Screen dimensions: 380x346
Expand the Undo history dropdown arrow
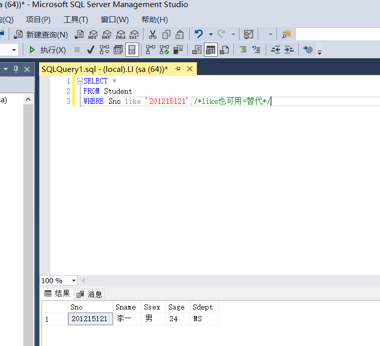click(211, 34)
